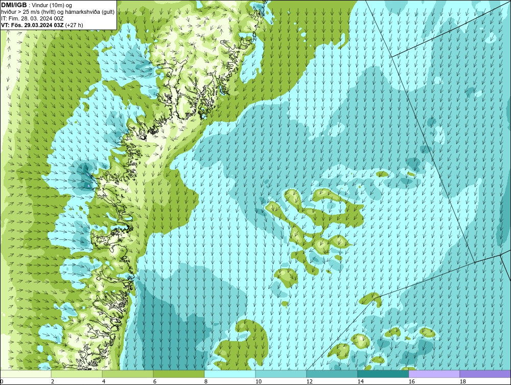Click the '(+27 h)' forecast offset text

74,25
